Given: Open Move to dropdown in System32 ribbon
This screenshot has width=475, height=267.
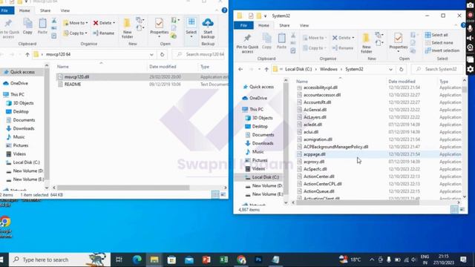Looking at the screenshot, I should [315, 38].
